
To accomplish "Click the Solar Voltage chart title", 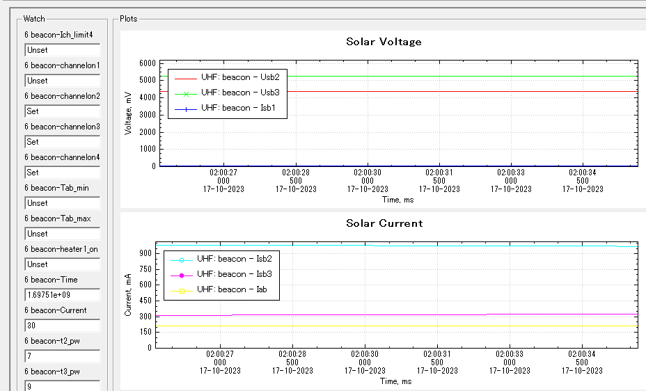I will coord(384,42).
